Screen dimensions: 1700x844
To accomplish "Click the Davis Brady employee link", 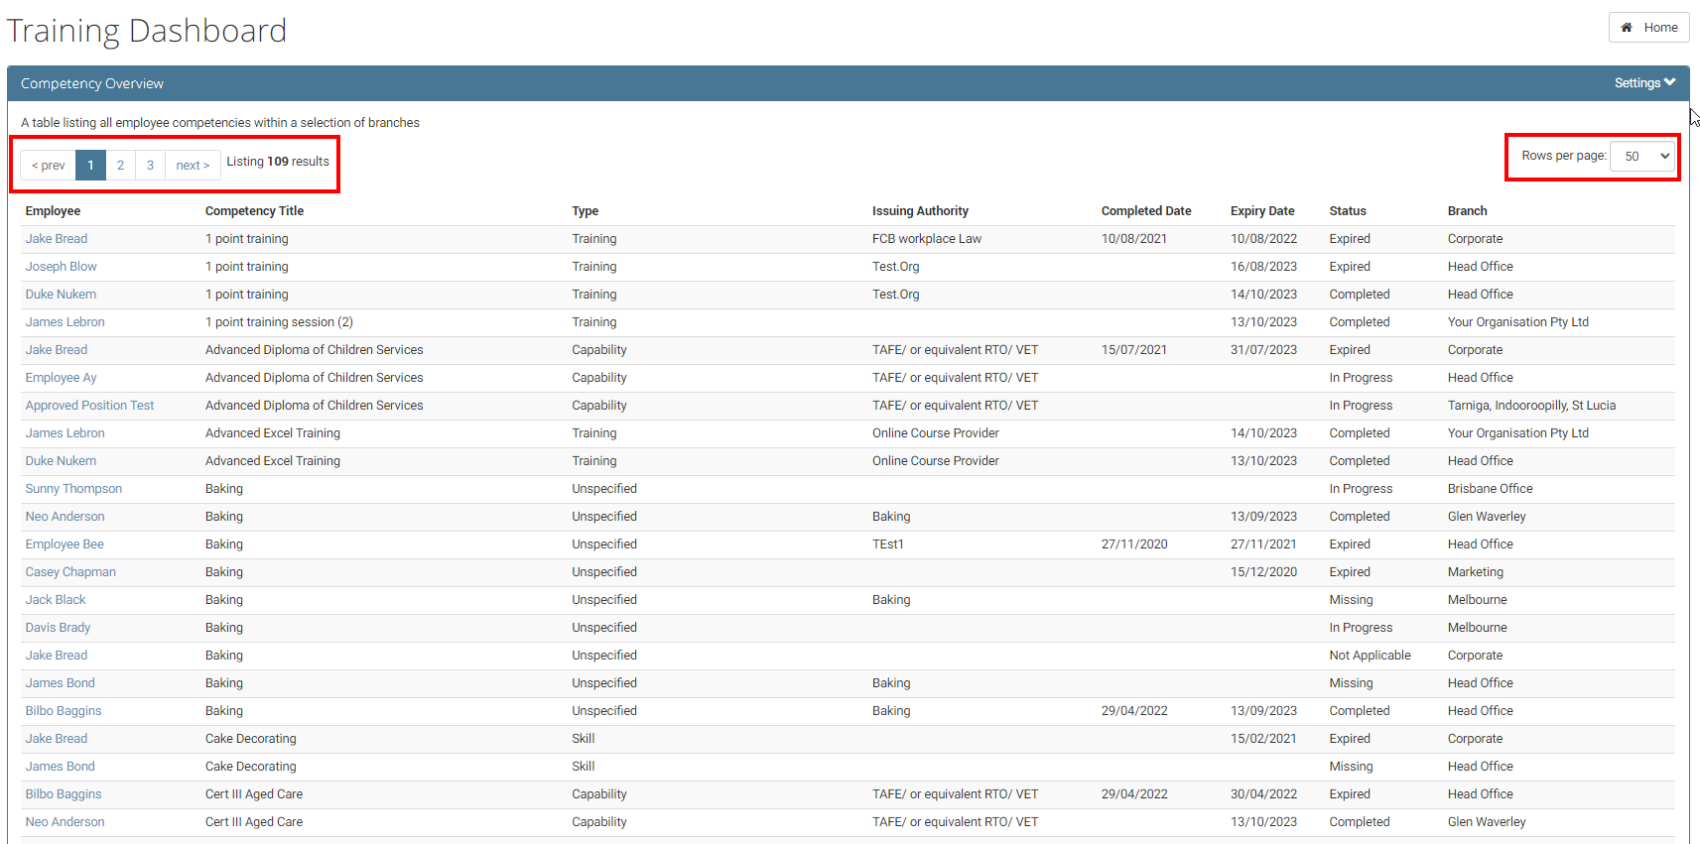I will click(58, 628).
